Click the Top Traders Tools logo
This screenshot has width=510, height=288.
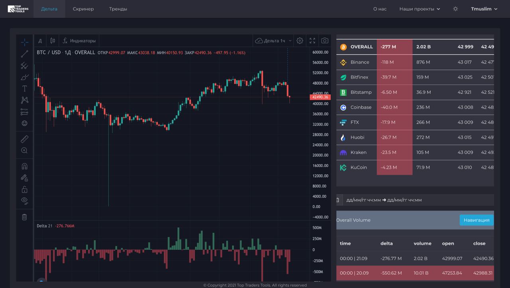click(18, 9)
